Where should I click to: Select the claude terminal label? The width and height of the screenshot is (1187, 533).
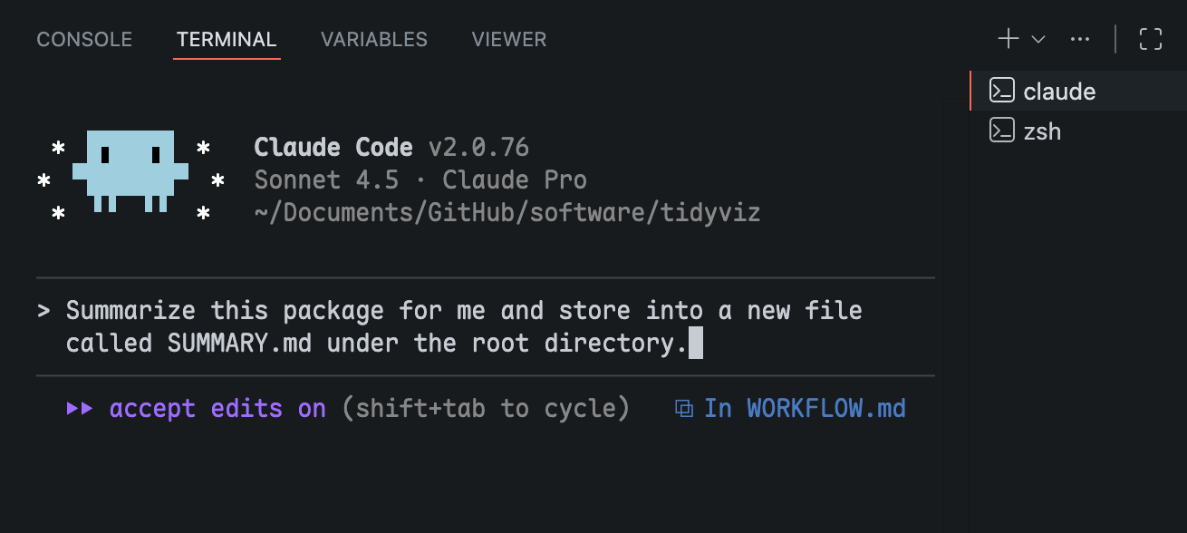pyautogui.click(x=1059, y=92)
